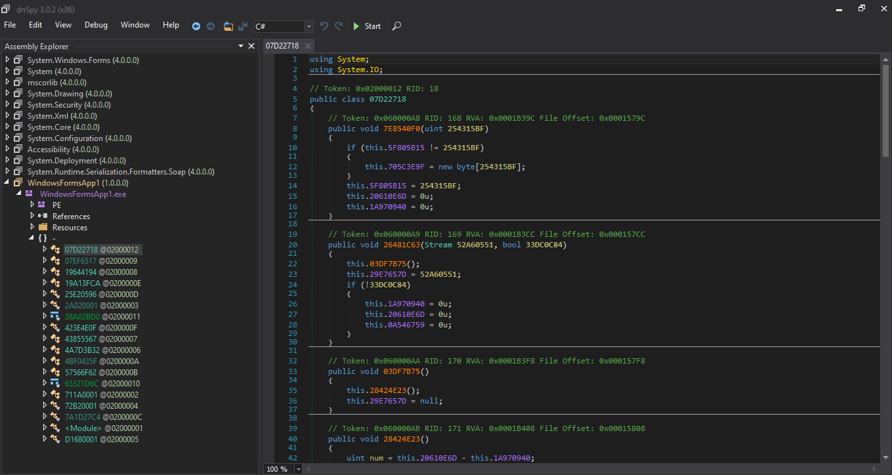
Task: Close the Assembly Explorer panel
Action: [x=251, y=46]
